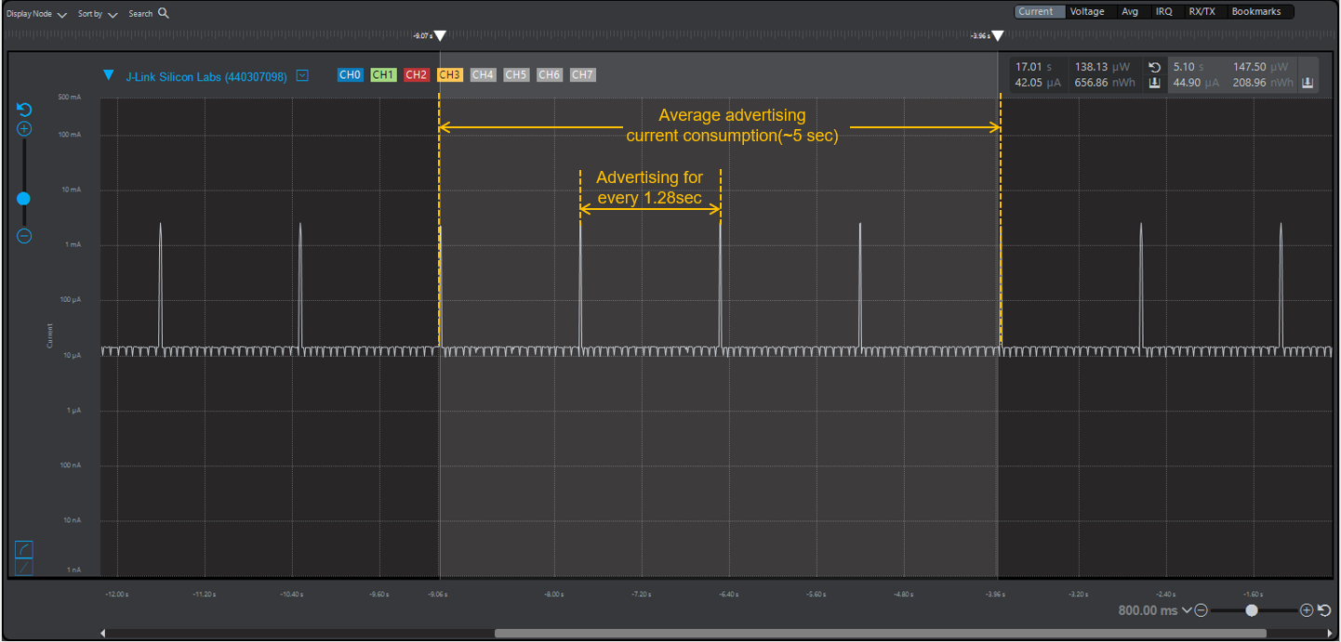Enable the CH7 channel
Viewport: 1341px width, 642px height.
582,74
